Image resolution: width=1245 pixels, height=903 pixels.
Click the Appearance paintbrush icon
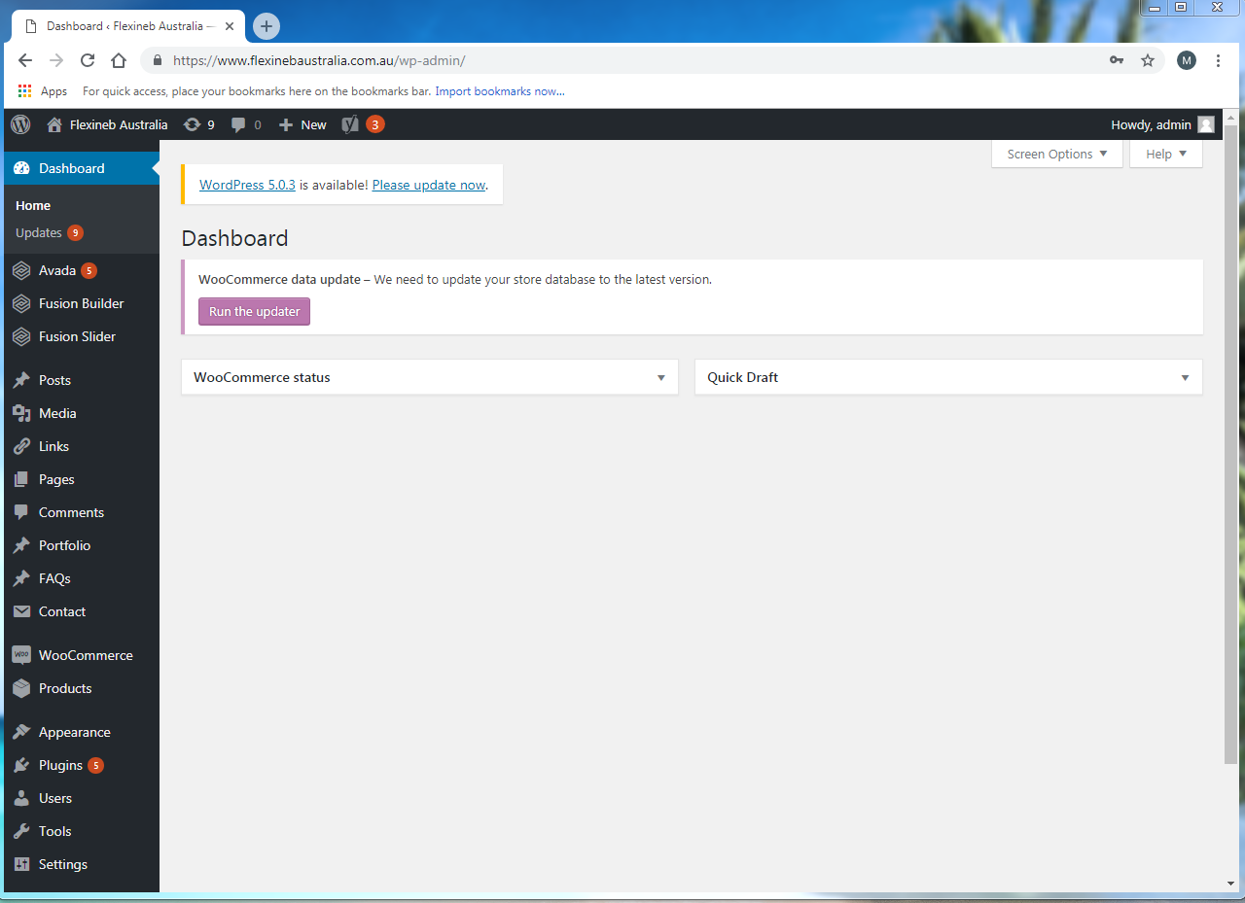click(21, 732)
